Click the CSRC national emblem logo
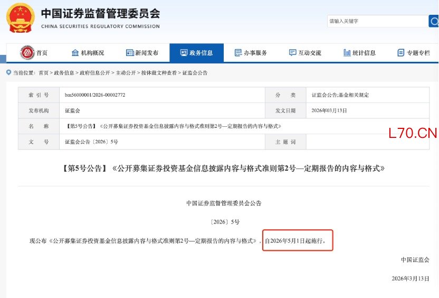The height and width of the screenshot is (298, 439). point(19,18)
